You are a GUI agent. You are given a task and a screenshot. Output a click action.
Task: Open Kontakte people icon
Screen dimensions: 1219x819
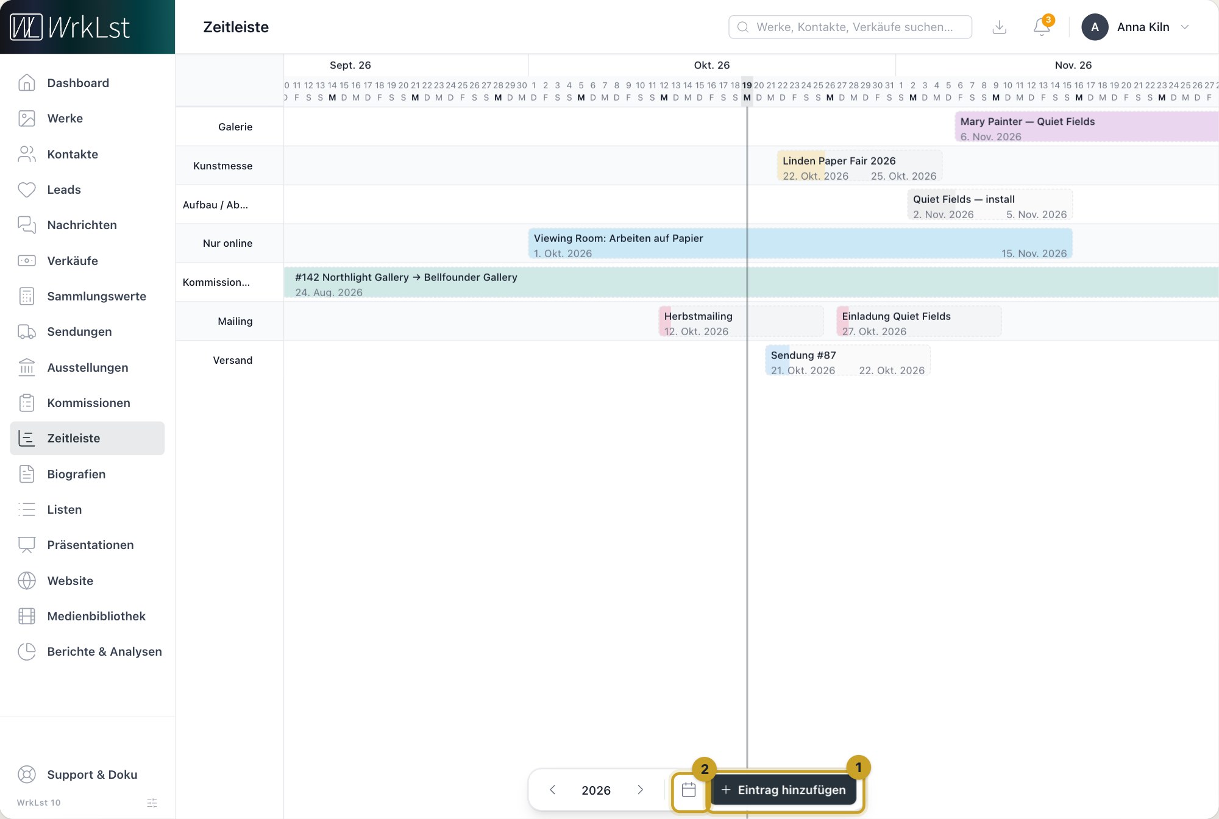pos(27,154)
